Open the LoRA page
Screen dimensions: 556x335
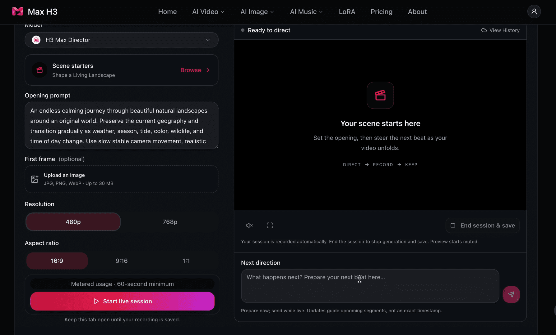[x=347, y=12]
